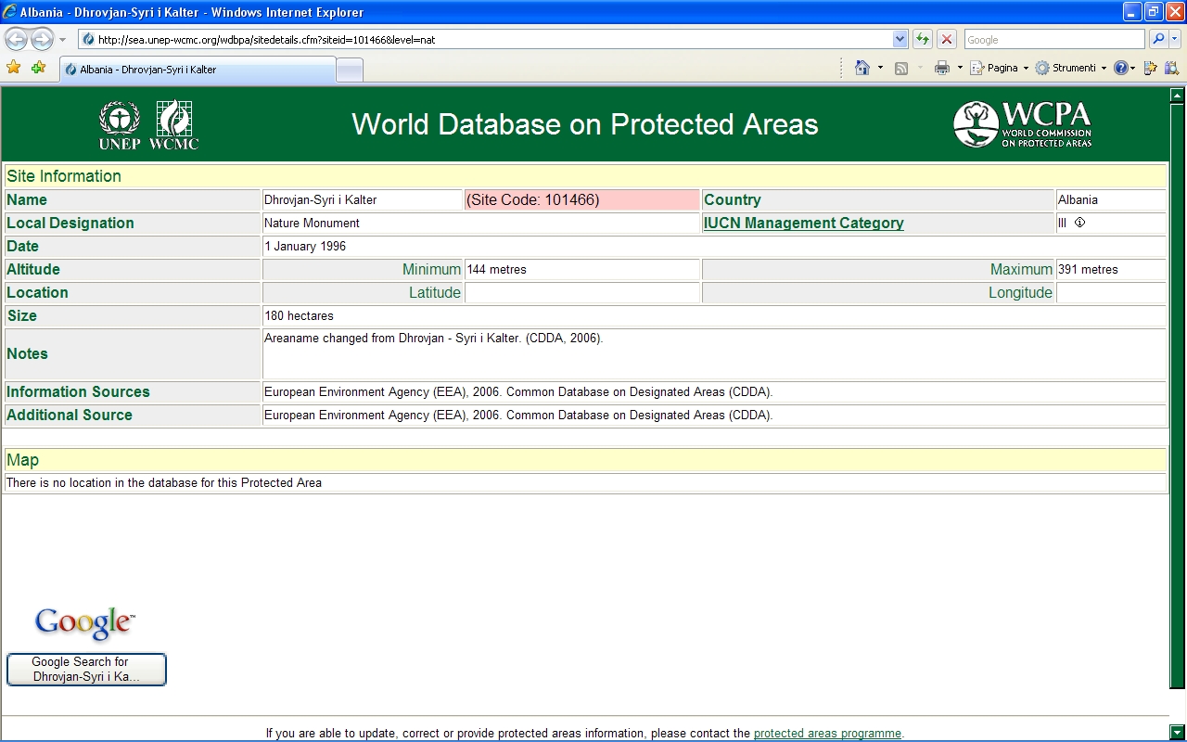The height and width of the screenshot is (742, 1187).
Task: Click the WCPA World Commission logo
Action: [1022, 124]
